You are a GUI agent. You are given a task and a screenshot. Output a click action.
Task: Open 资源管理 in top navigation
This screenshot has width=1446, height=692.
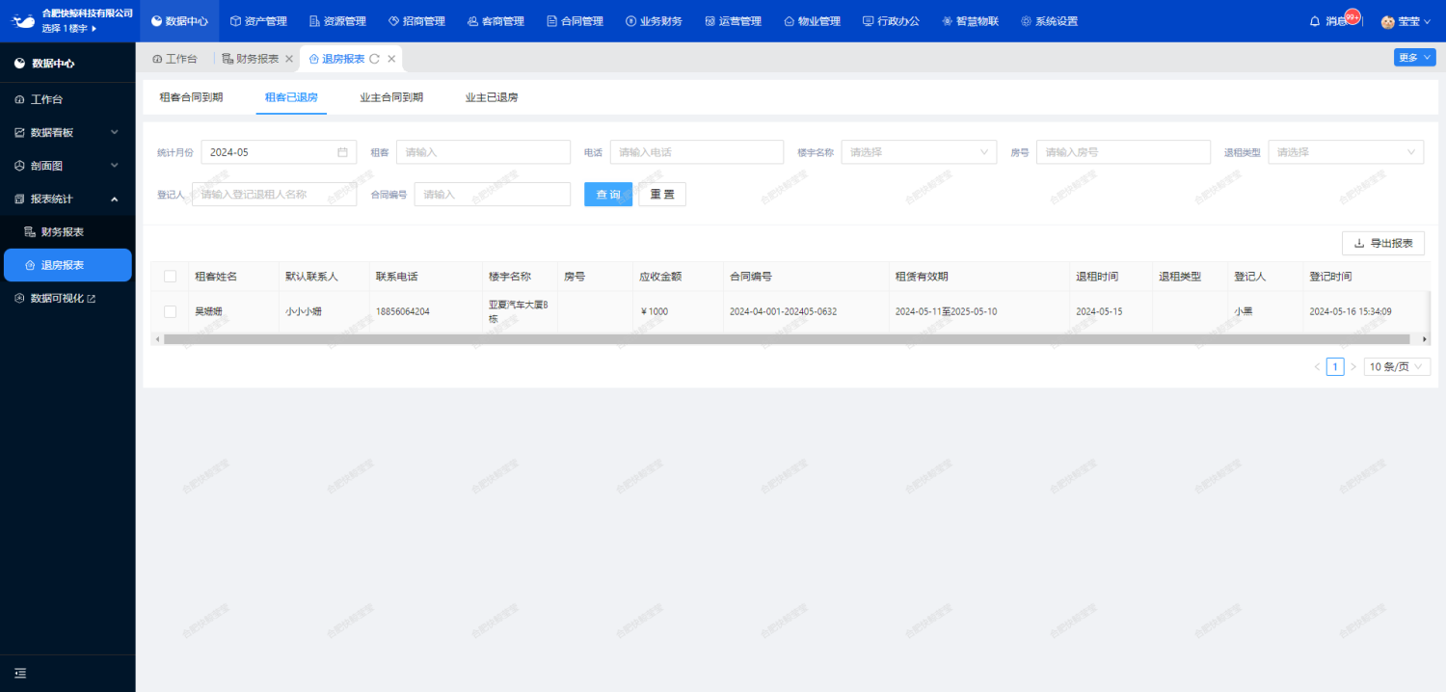point(337,21)
